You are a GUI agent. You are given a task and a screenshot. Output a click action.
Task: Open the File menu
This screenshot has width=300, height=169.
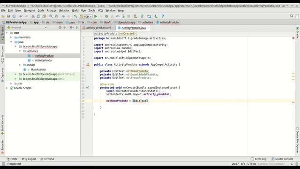tap(3, 10)
